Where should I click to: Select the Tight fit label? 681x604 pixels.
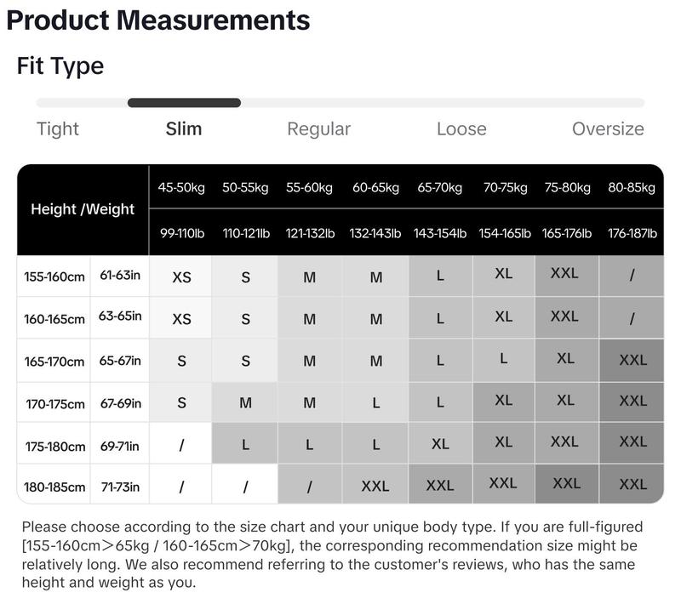click(58, 129)
